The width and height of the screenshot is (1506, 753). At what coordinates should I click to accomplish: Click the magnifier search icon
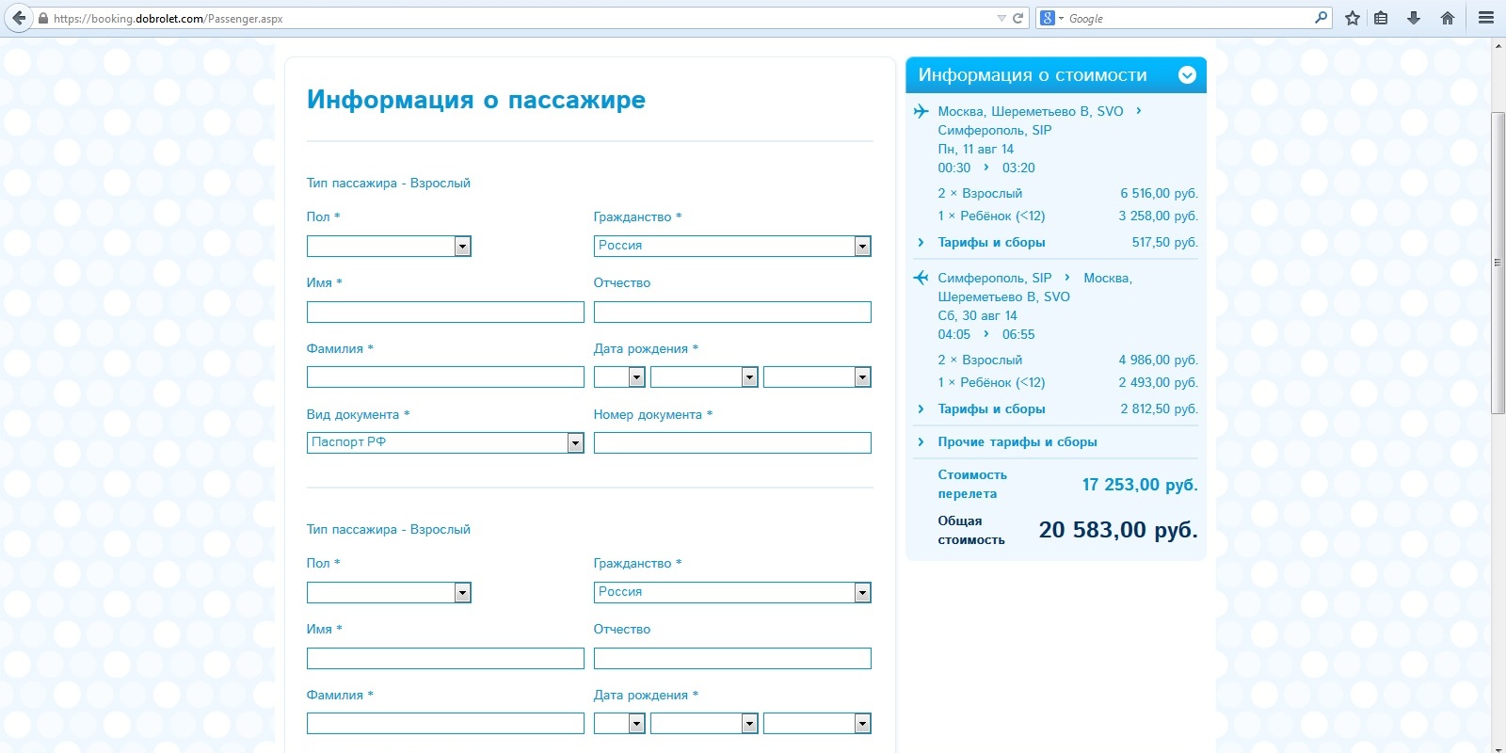coord(1321,18)
